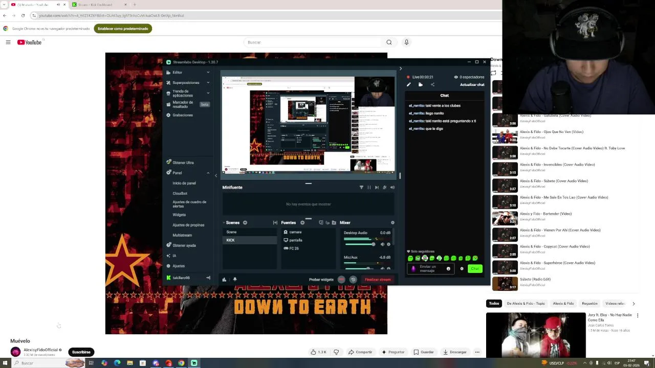
Task: Open Cloudbot in Panel menu
Action: (180, 193)
